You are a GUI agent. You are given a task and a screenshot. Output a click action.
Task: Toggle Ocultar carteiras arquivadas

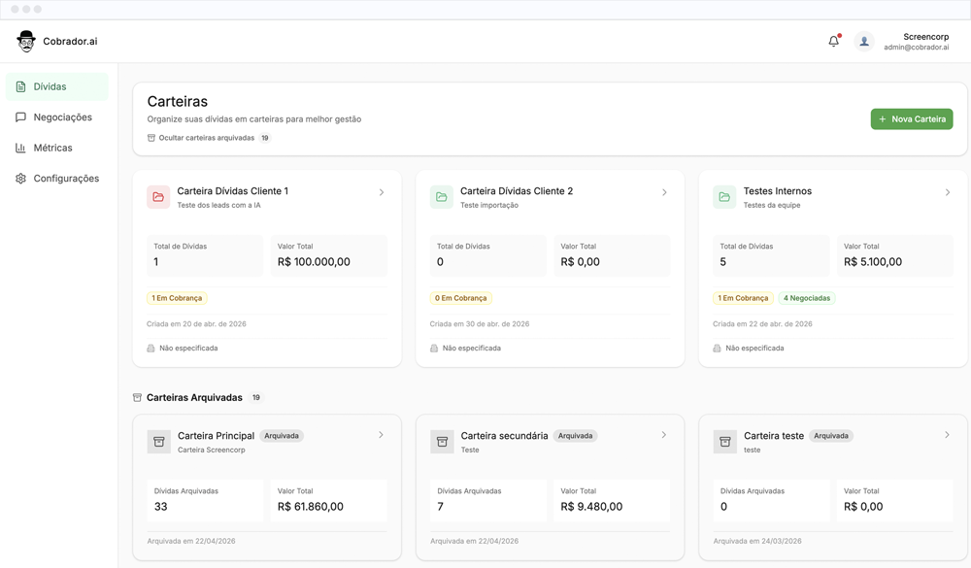point(208,138)
